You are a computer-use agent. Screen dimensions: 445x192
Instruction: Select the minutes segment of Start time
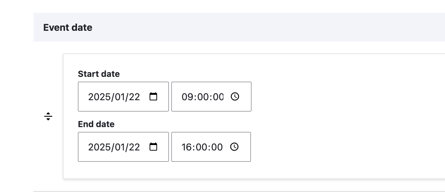click(x=203, y=97)
